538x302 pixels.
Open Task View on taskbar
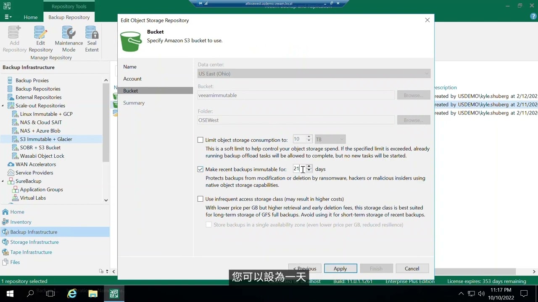click(50, 294)
